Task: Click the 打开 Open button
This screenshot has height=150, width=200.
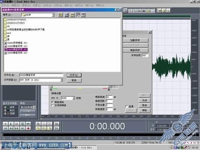Action: pos(74,75)
